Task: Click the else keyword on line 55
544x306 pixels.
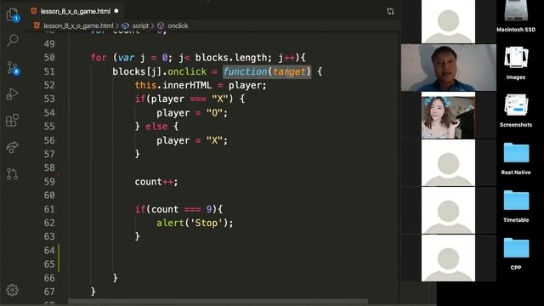Action: tap(156, 127)
